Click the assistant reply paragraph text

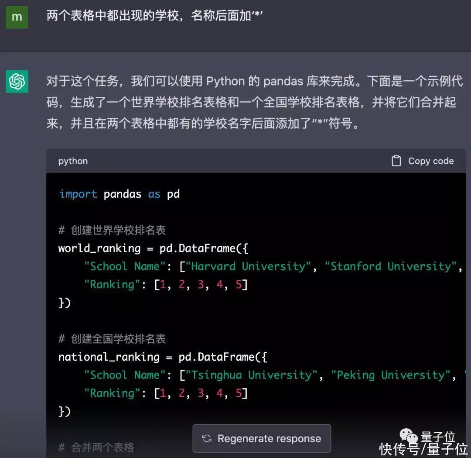(x=254, y=102)
